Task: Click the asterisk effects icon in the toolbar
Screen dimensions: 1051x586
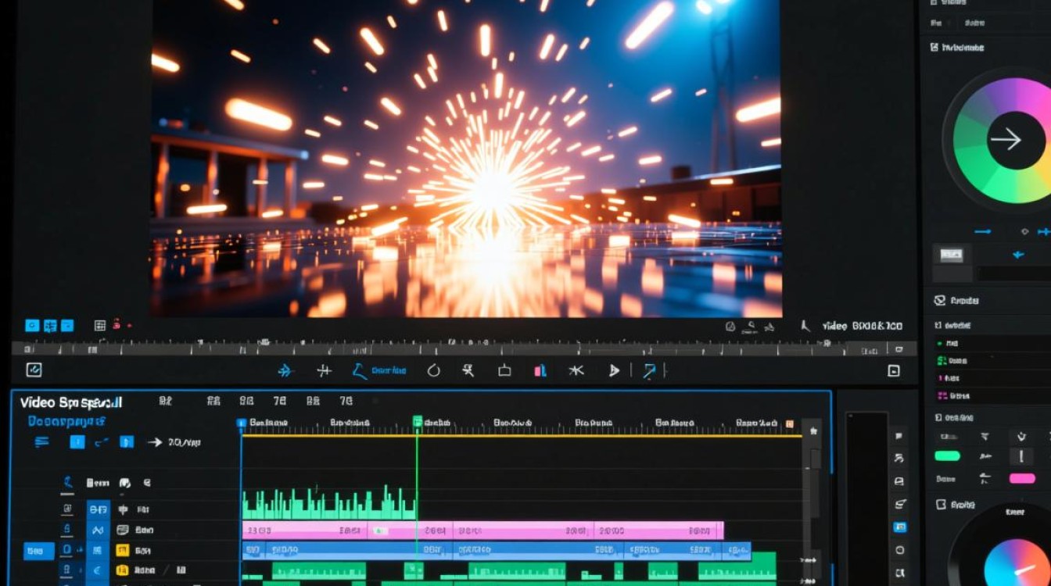Action: coord(576,371)
